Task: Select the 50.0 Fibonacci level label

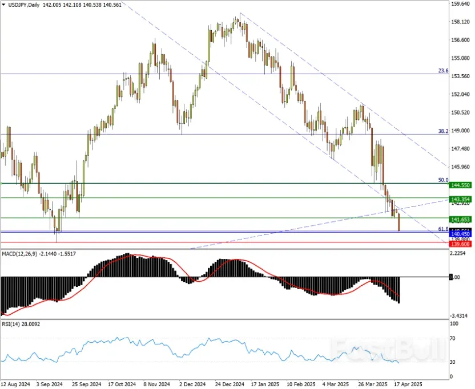Action: click(442, 180)
